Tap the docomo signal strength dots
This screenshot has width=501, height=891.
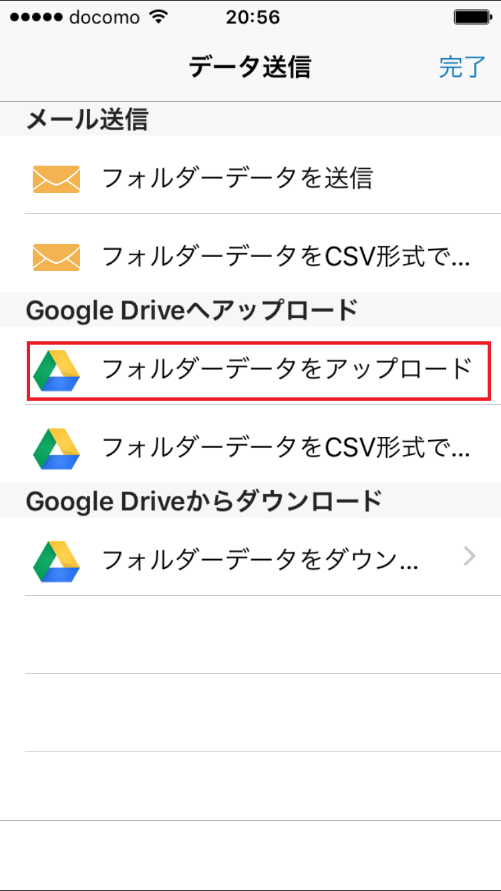(34, 17)
